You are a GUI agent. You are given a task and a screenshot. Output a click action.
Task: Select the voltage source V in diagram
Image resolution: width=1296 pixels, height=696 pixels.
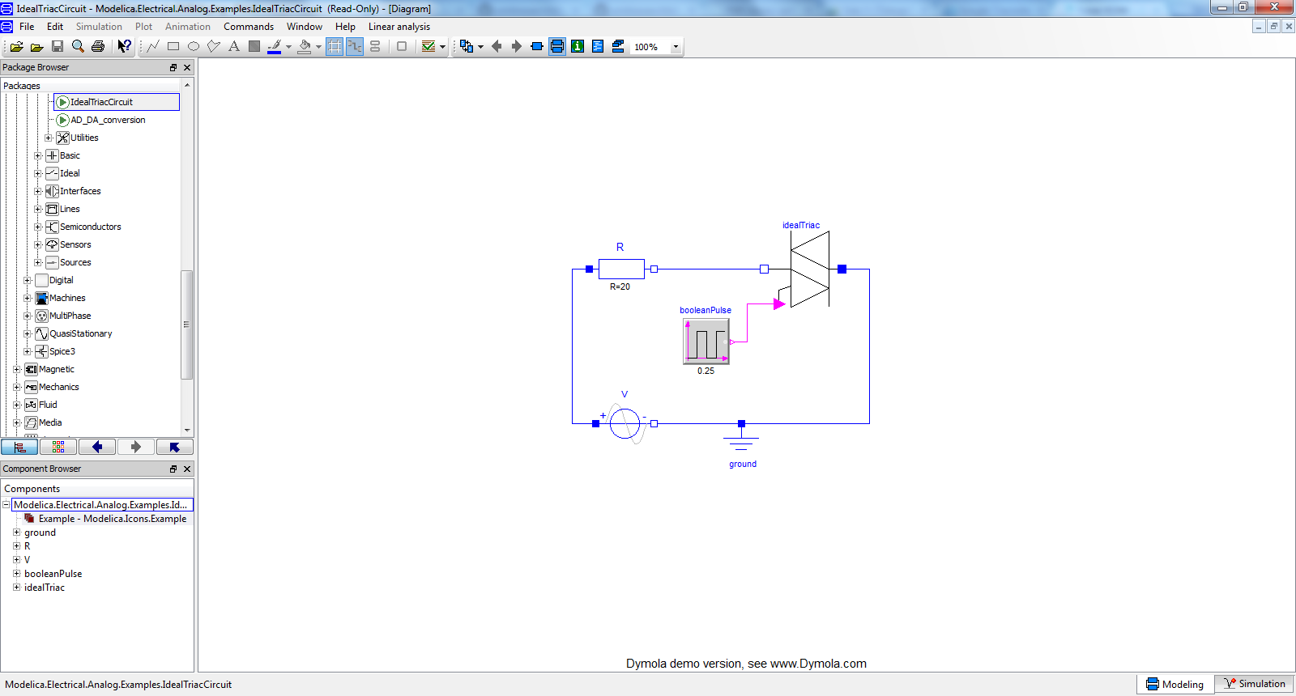point(625,423)
